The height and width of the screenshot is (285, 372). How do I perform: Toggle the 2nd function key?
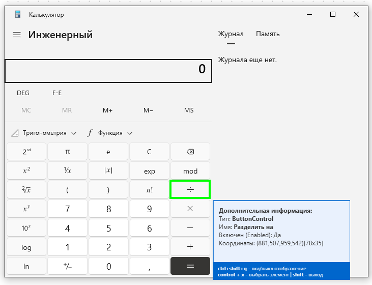[26, 152]
